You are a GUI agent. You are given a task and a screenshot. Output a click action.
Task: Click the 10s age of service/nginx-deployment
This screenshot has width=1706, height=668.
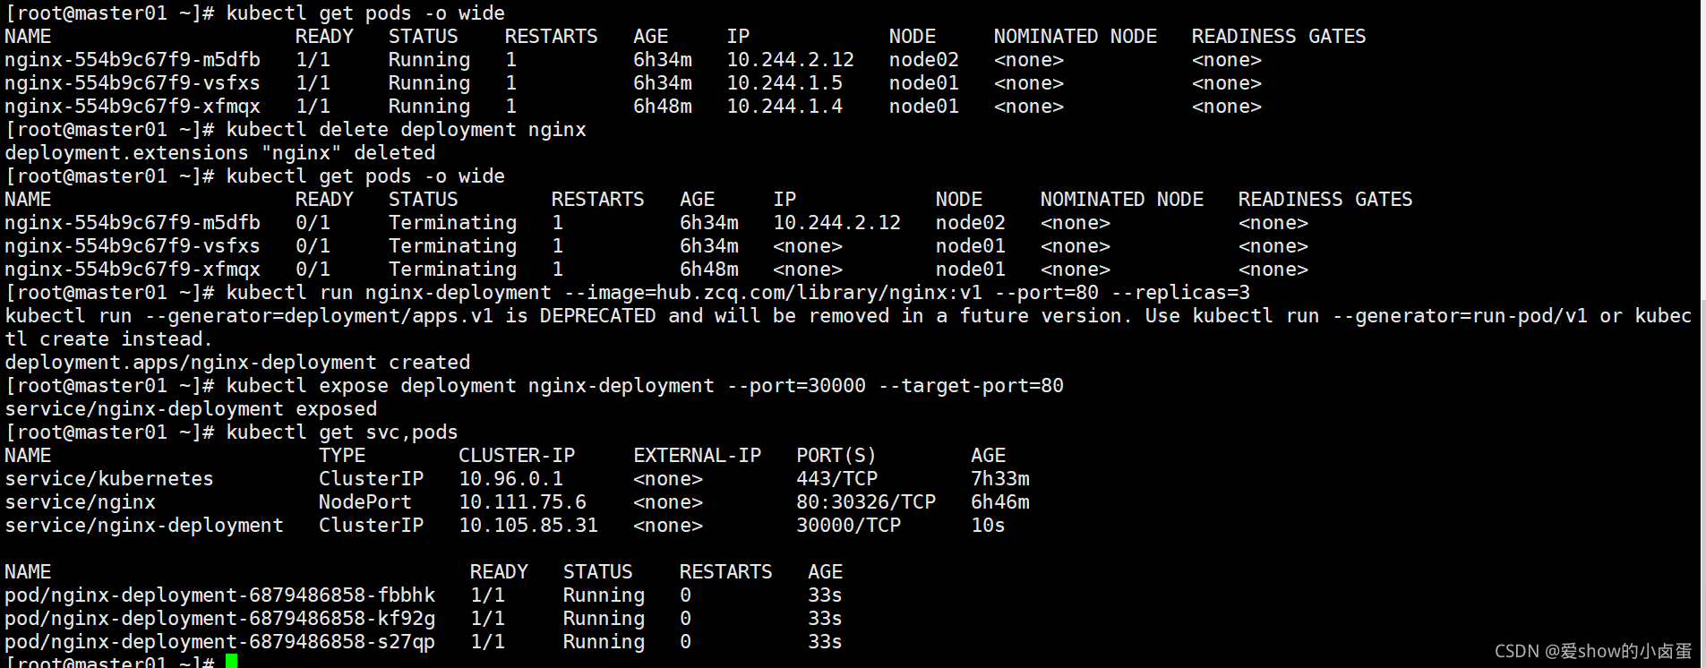tap(988, 526)
